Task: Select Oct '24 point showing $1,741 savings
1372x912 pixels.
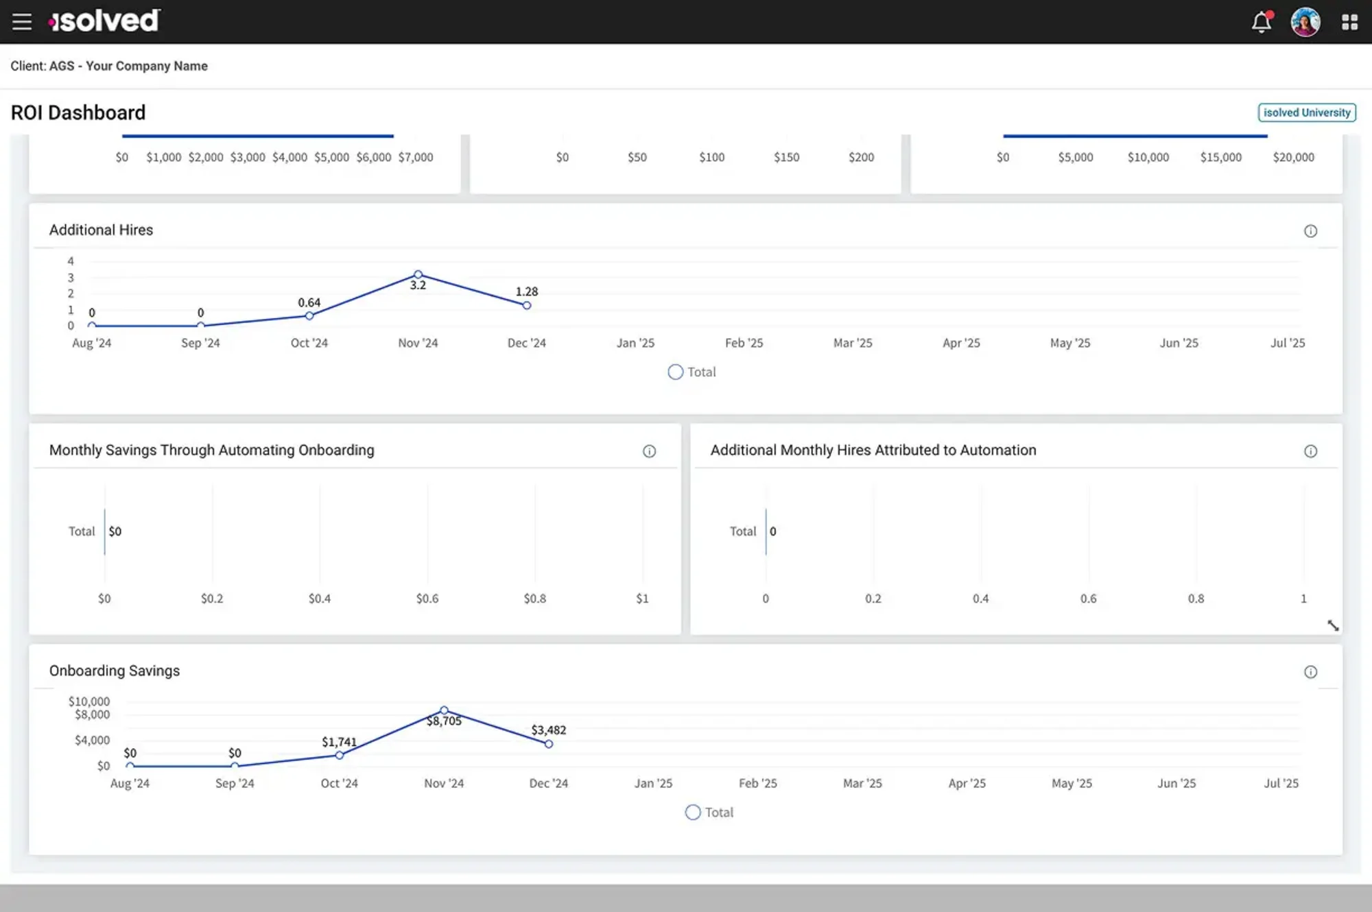Action: click(339, 755)
